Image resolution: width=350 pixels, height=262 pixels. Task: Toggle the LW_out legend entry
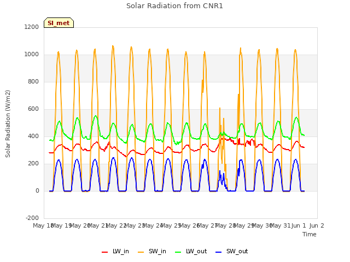[191, 252]
